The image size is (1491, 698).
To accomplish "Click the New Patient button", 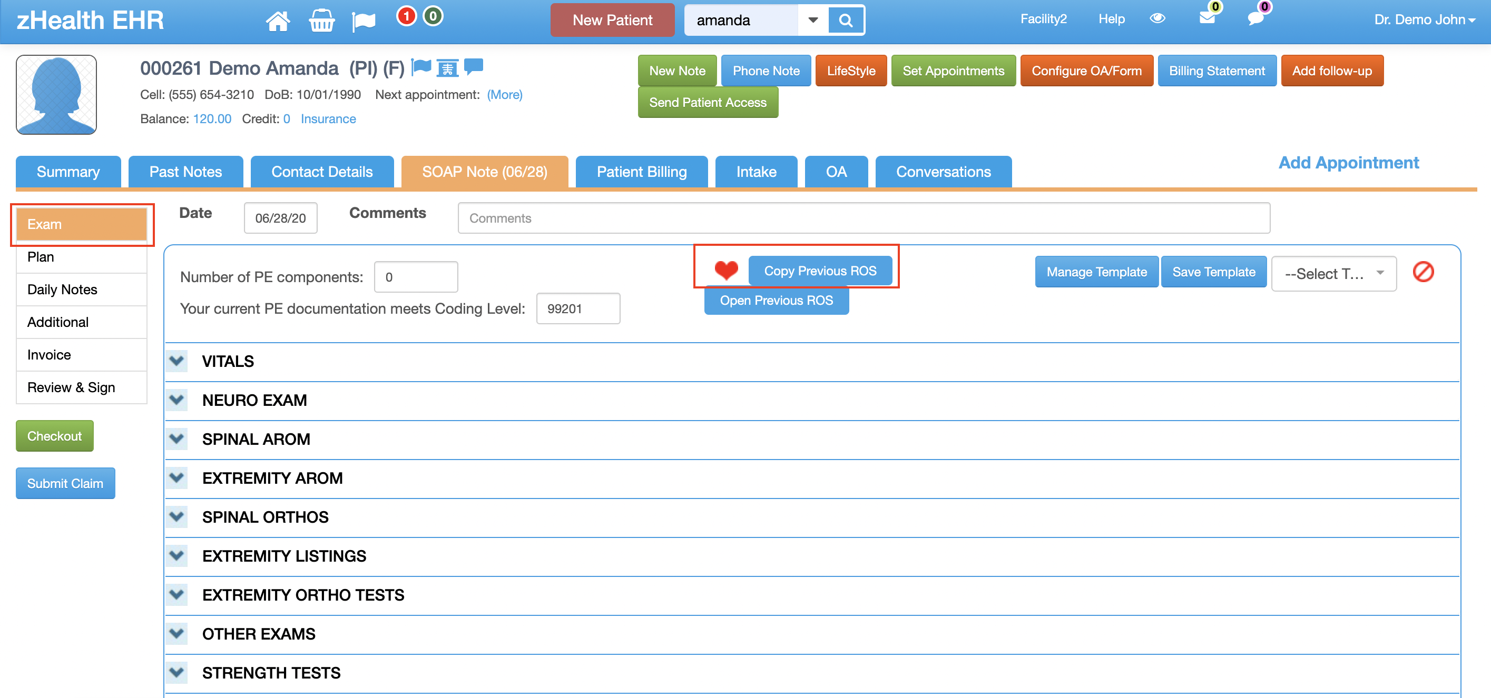I will [x=612, y=20].
